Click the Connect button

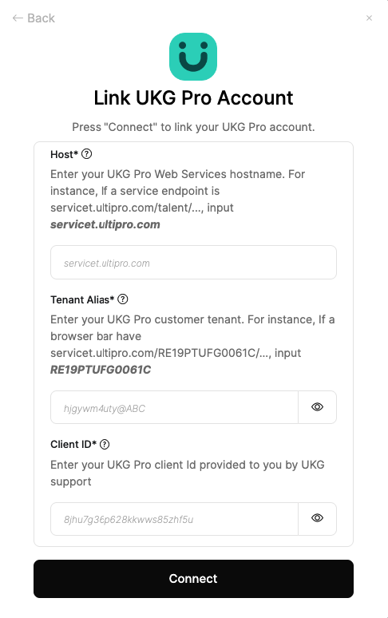193,579
